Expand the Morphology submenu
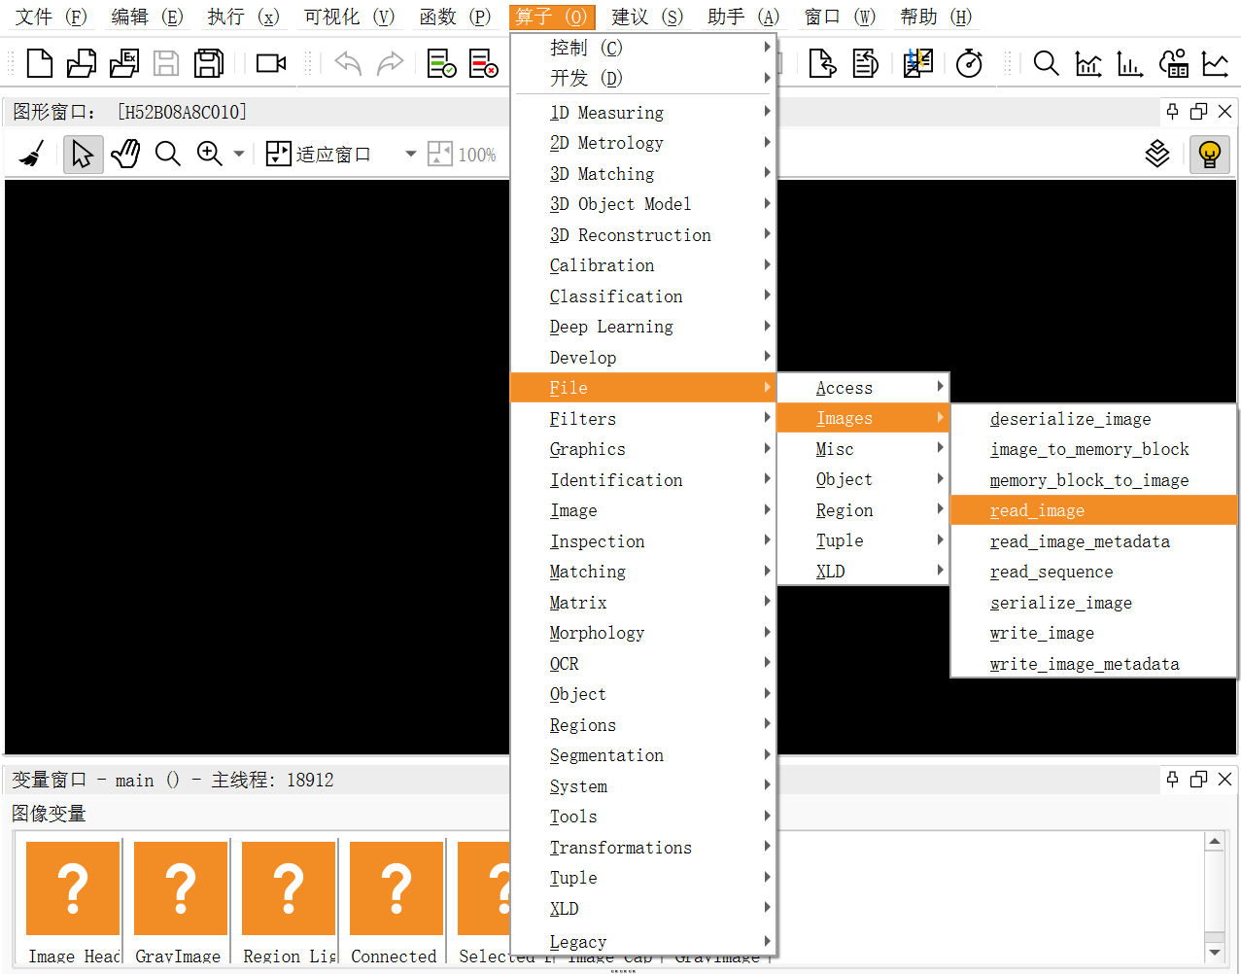Viewport: 1241px width, 974px height. 643,633
